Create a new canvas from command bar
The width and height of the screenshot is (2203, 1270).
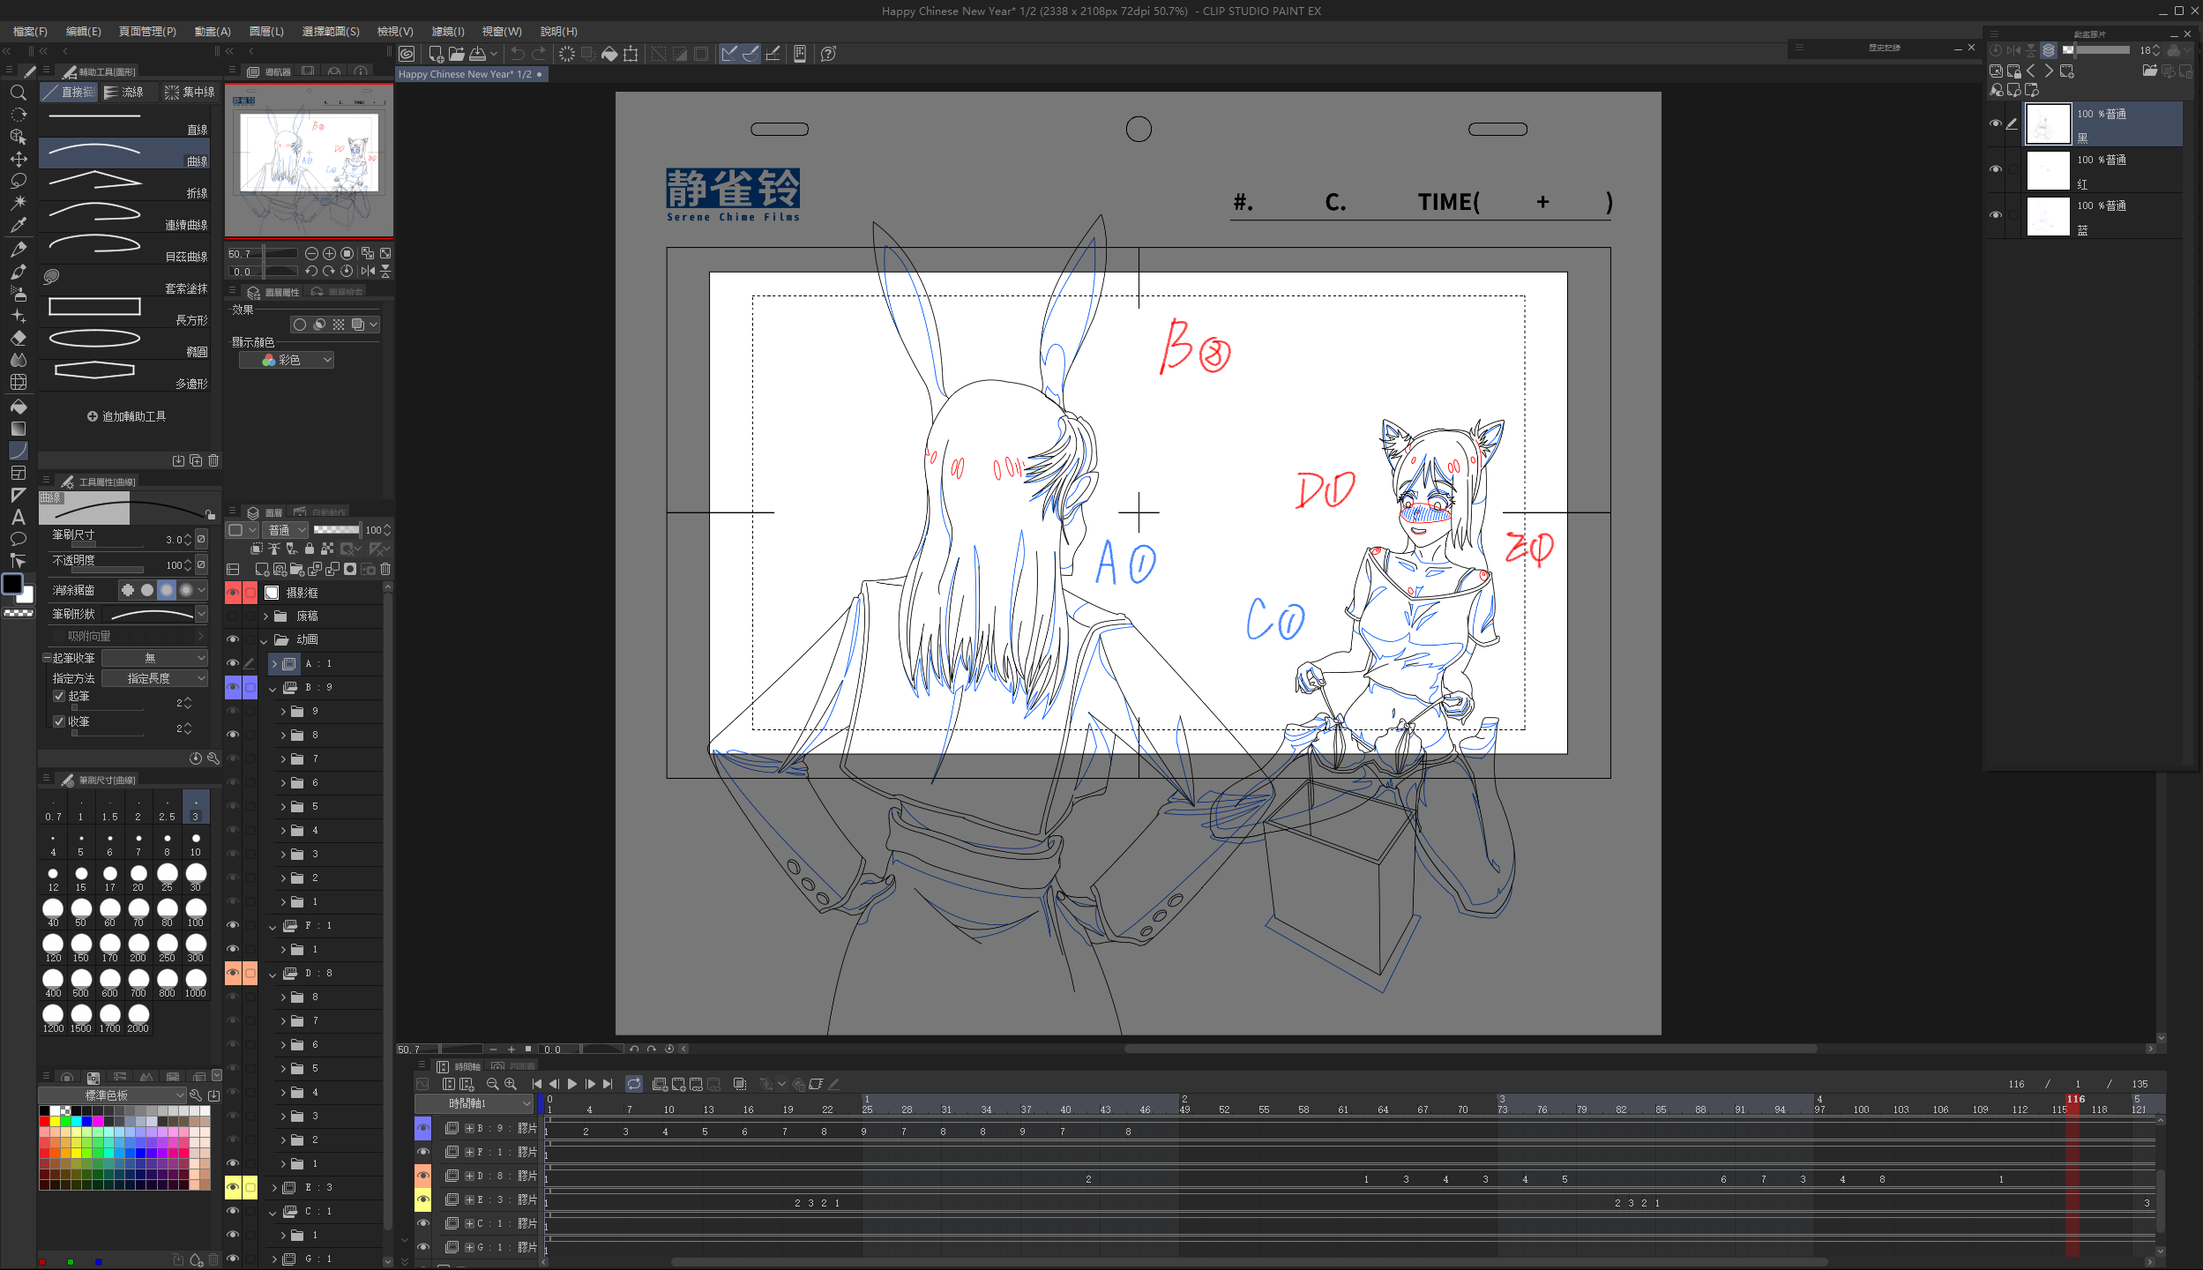[436, 54]
